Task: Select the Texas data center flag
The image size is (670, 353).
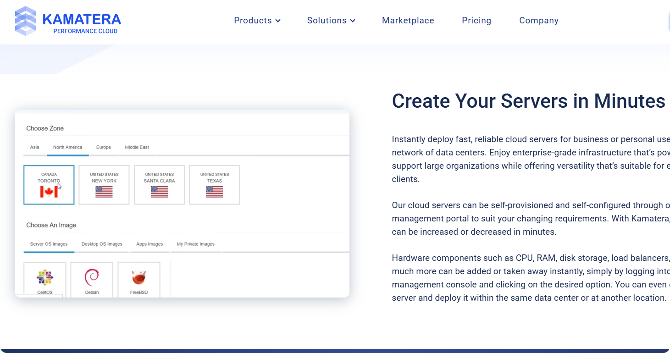Action: (x=215, y=192)
